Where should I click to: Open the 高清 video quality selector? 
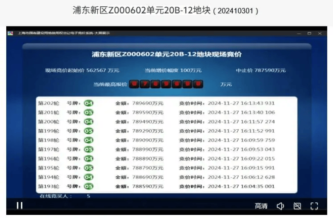click(261, 206)
